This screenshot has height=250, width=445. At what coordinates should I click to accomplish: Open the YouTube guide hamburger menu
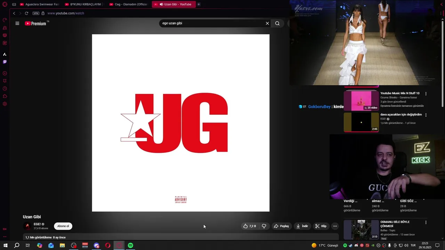[x=17, y=23]
